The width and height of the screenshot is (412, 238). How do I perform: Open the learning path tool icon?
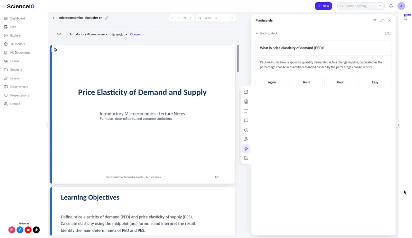[x=246, y=92]
